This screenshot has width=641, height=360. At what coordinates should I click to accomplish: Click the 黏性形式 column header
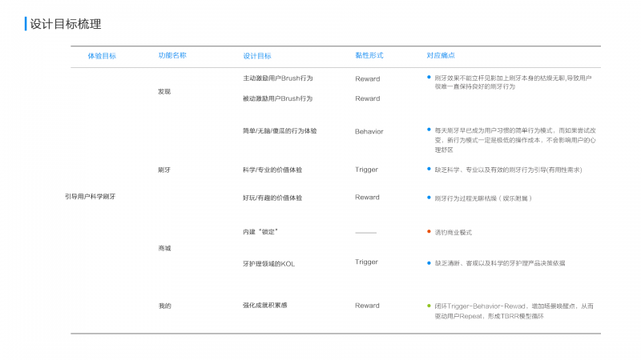point(369,55)
